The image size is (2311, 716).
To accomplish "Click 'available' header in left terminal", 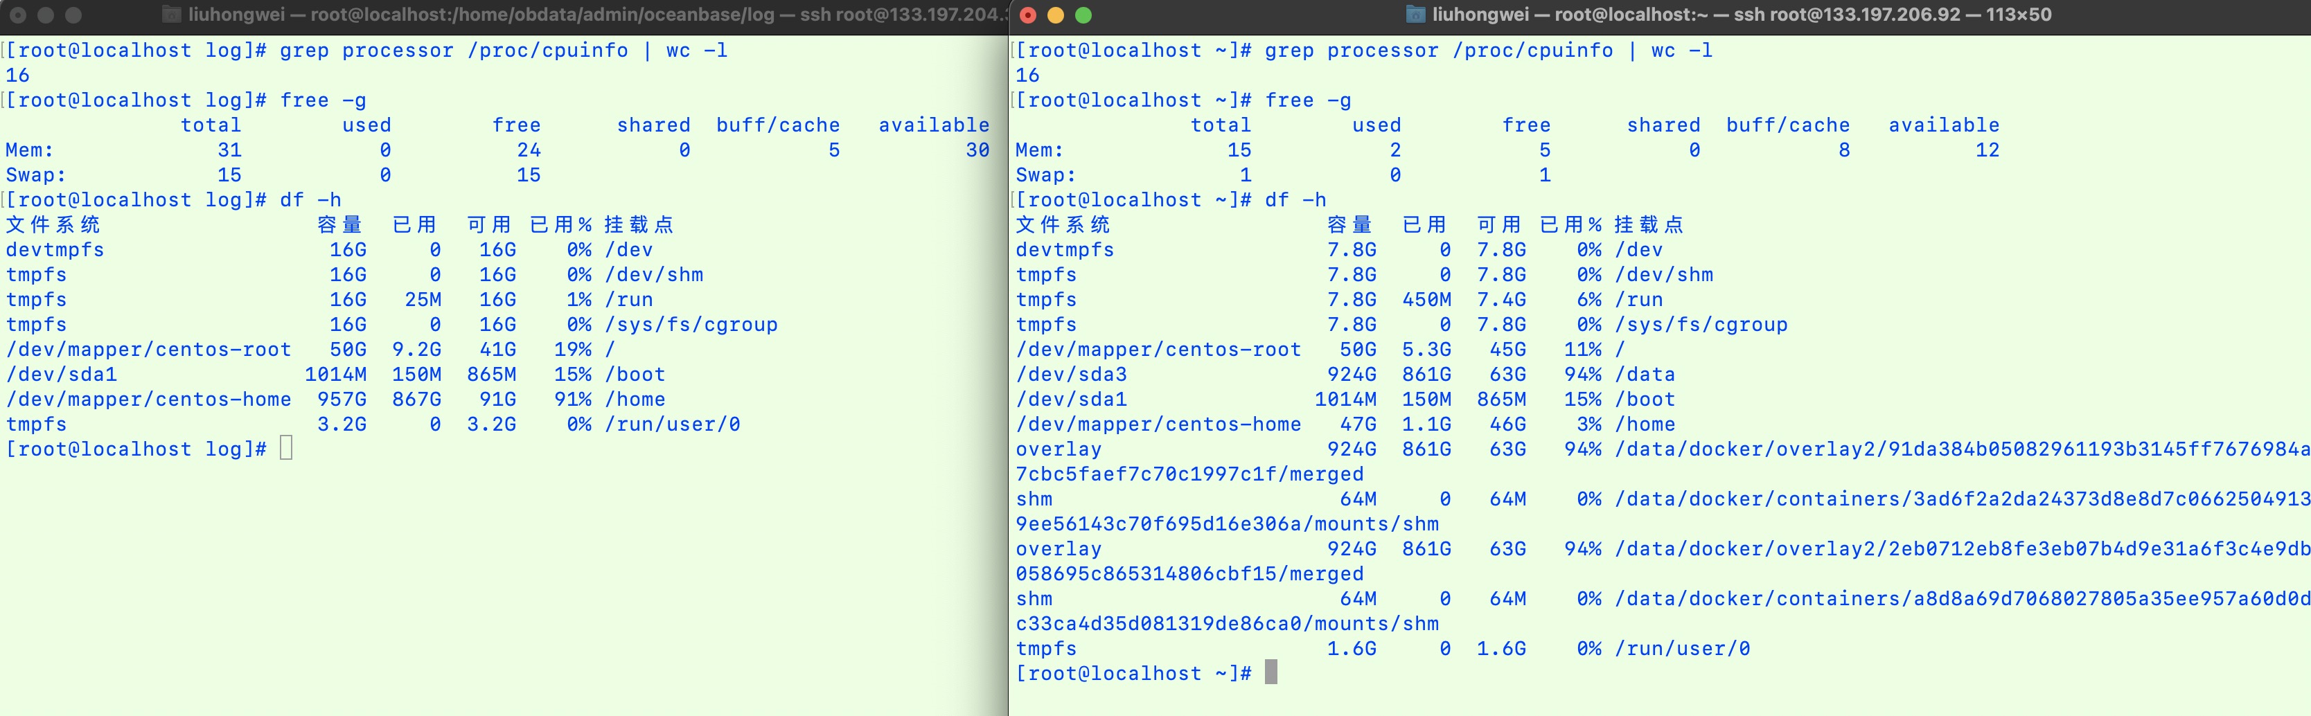I will (934, 125).
